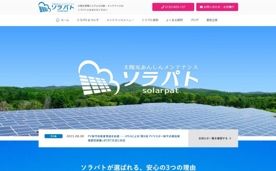Open the PV保守技術者育成 news article link
Viewport: 276px width, 171px height.
(134, 138)
